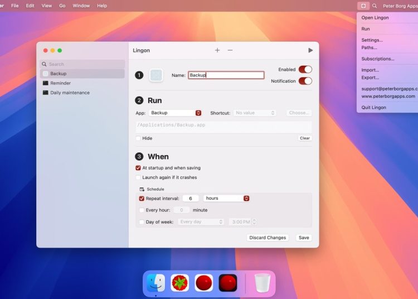Viewport: 418px width, 299px height.
Task: Disable the Notification switch
Action: click(x=305, y=81)
